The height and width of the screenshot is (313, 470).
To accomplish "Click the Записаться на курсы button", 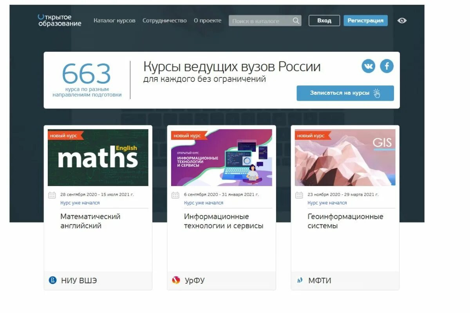I will (345, 93).
